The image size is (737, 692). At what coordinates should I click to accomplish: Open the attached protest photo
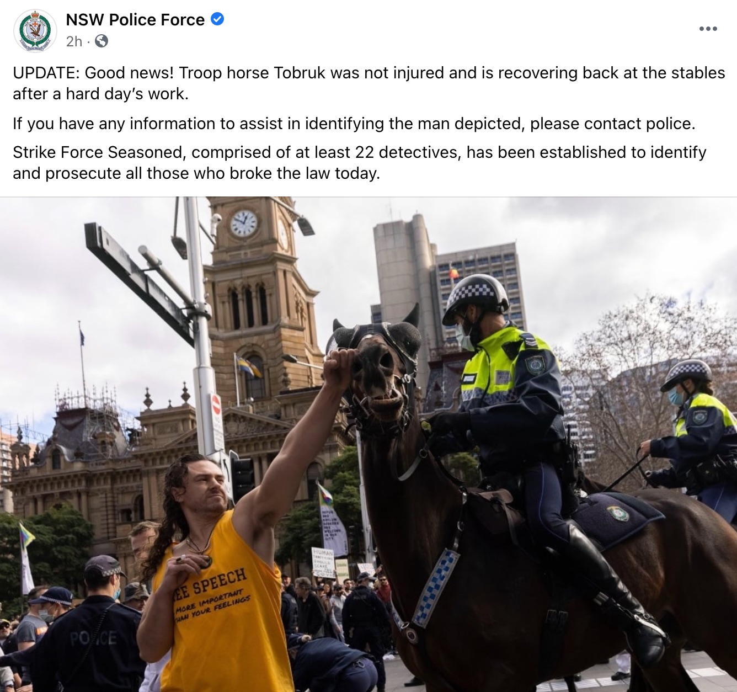(x=368, y=444)
